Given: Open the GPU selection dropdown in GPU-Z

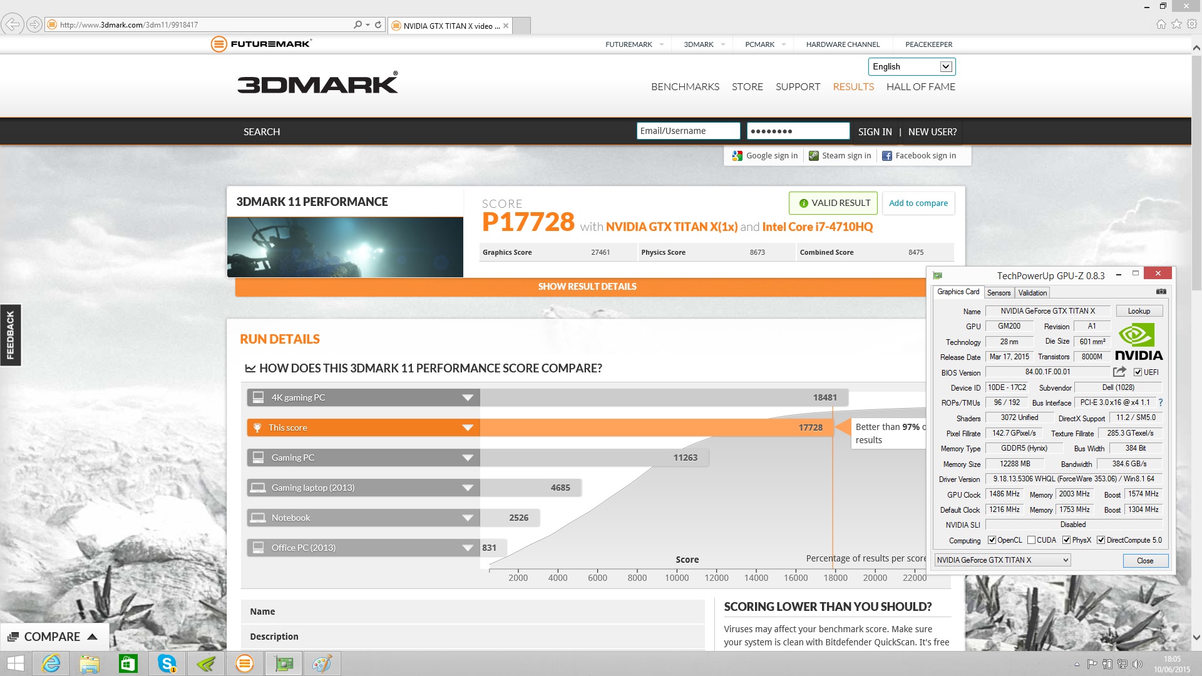Looking at the screenshot, I should (1002, 560).
